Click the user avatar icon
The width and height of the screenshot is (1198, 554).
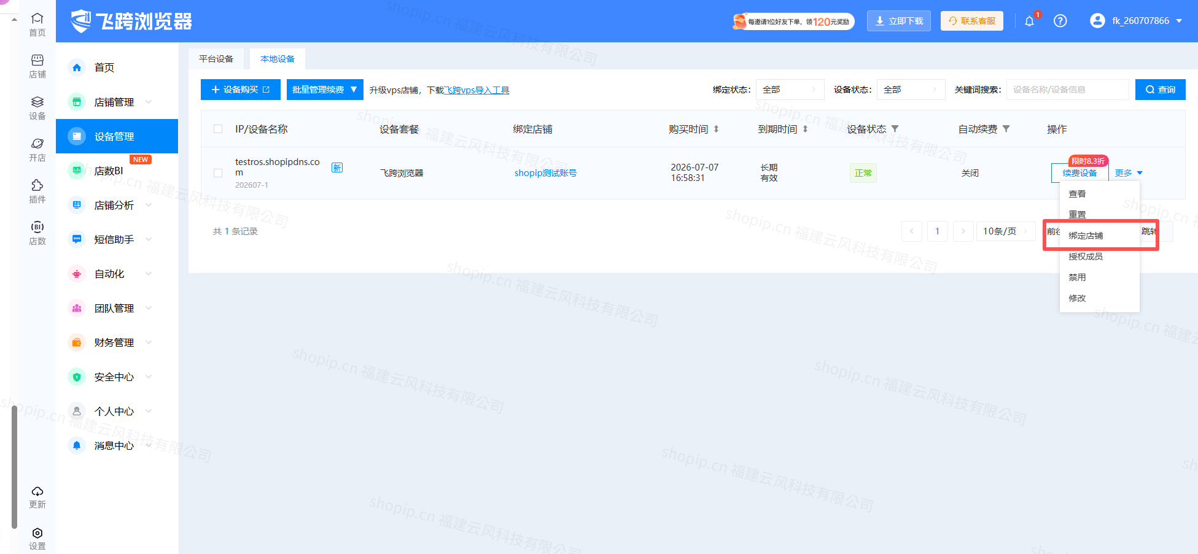click(1097, 21)
